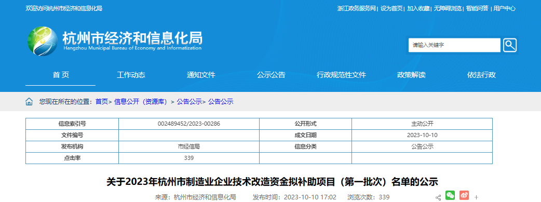Open the 通知文件 navigation tab
This screenshot has width=541, height=202.
(x=201, y=75)
